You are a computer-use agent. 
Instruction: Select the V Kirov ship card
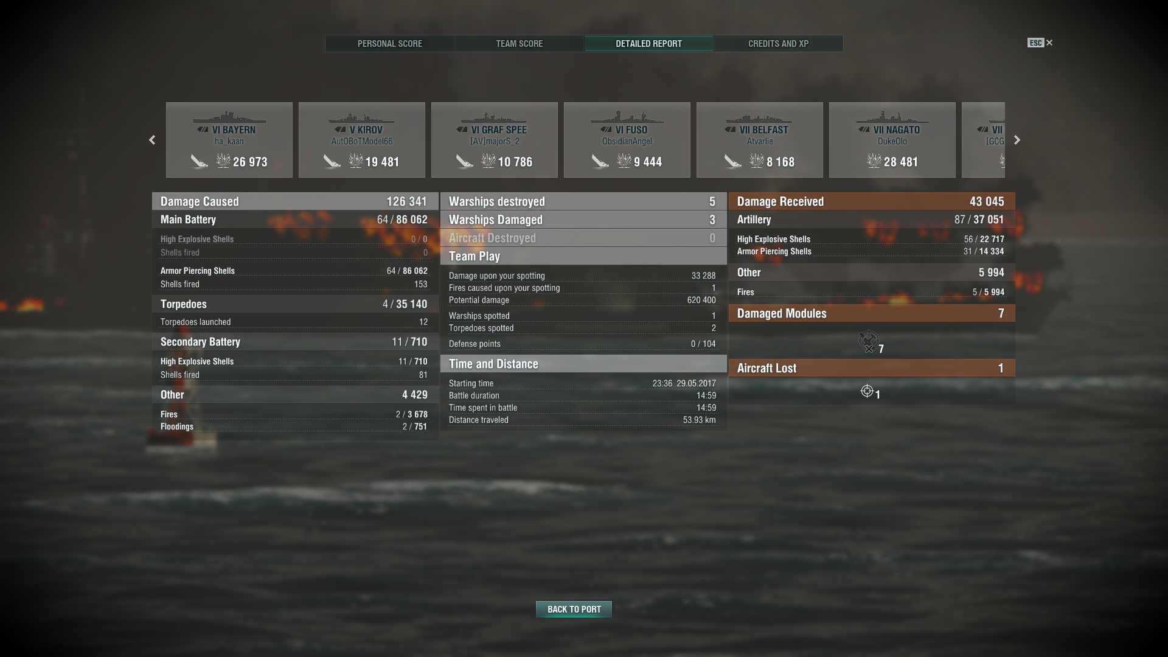point(362,140)
